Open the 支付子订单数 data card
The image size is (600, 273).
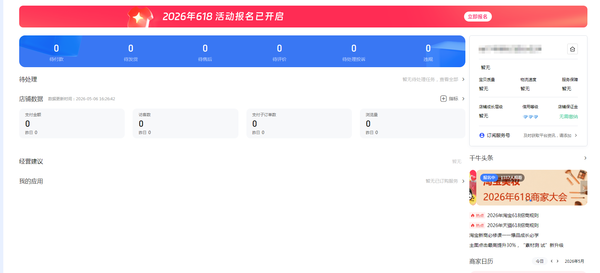pos(299,123)
